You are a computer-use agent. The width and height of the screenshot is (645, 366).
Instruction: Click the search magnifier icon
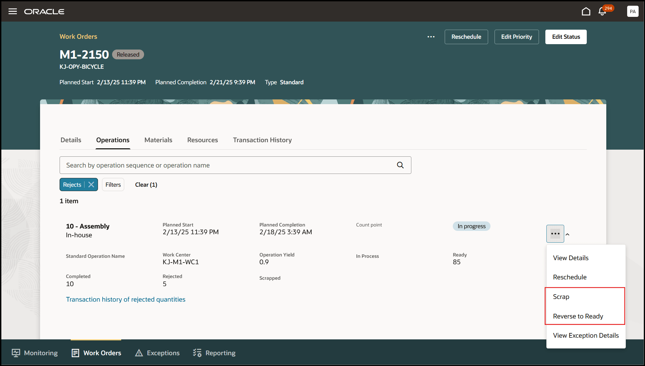click(x=400, y=165)
